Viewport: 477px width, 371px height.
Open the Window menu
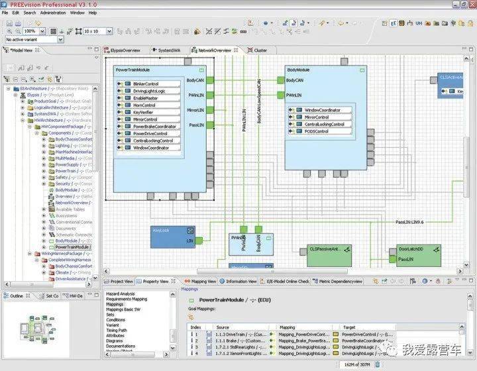(78, 13)
